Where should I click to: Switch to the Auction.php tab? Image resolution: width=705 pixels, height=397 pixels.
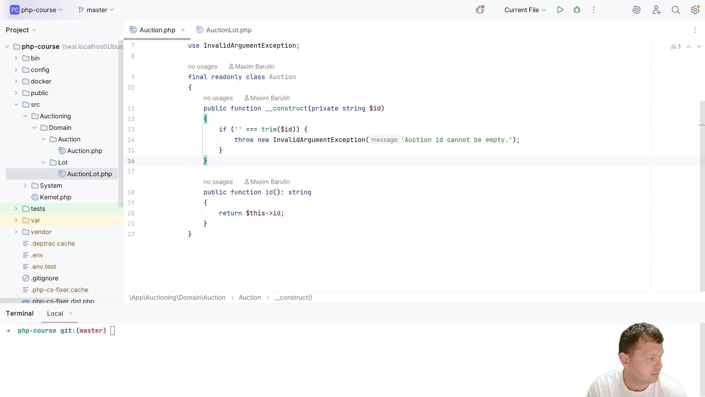pos(157,30)
